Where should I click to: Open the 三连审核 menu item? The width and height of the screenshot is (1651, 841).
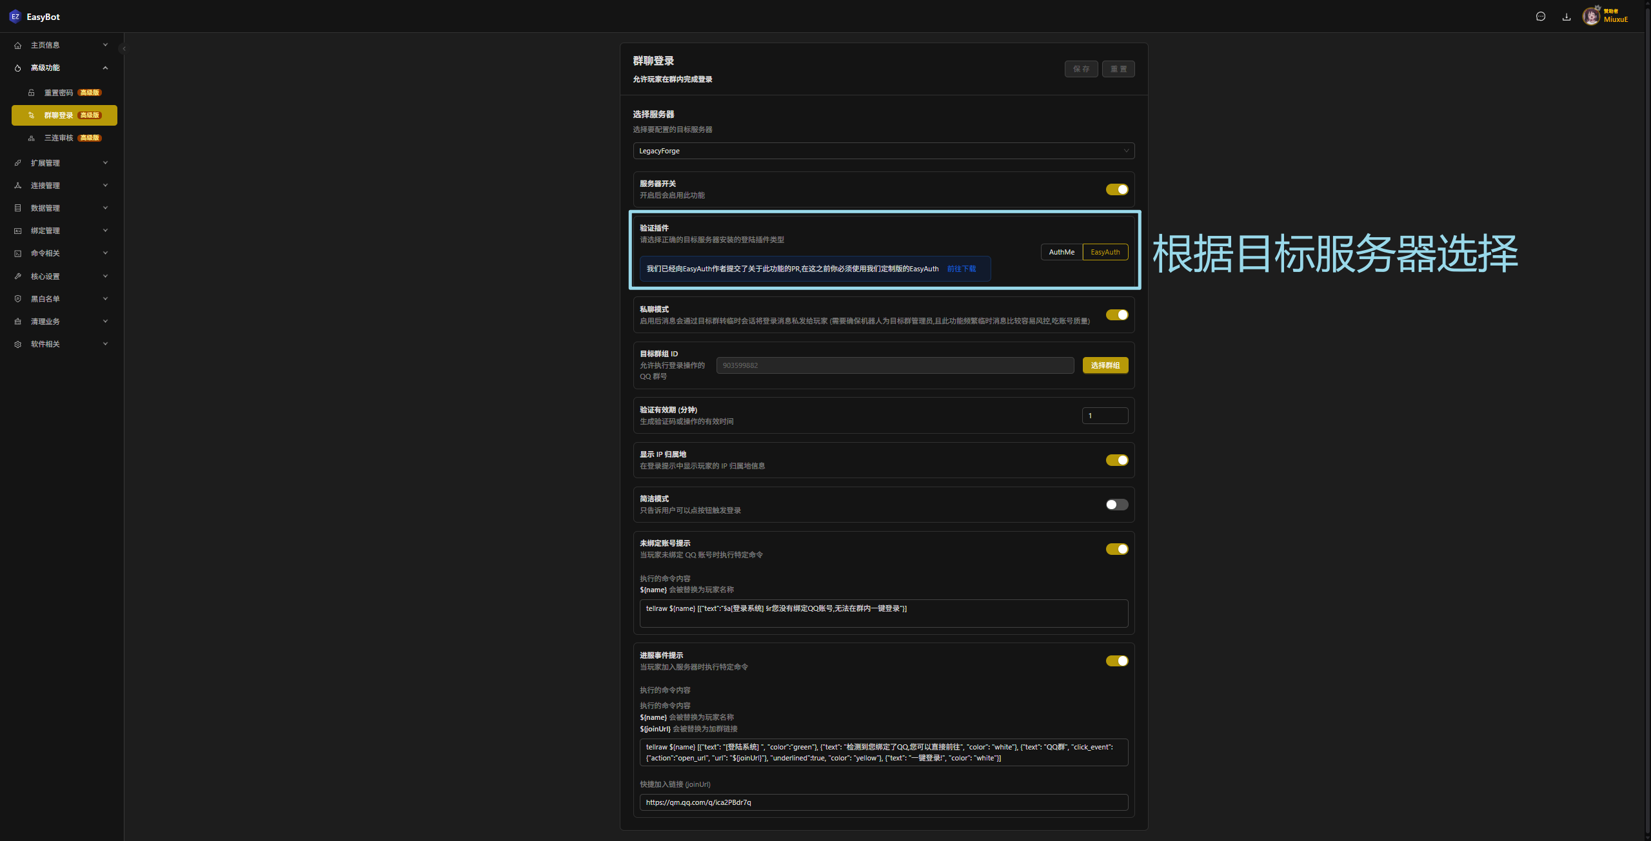(x=59, y=138)
